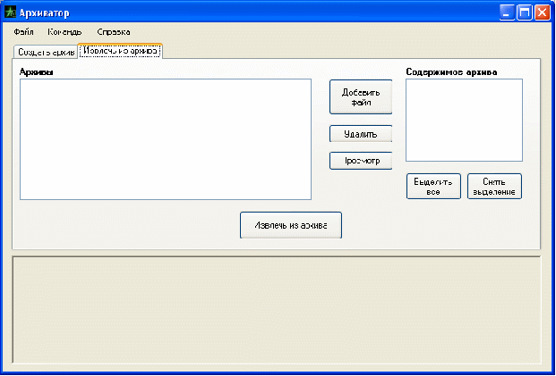Minimize the Архиватор window
This screenshot has width=556, height=376.
[507, 13]
